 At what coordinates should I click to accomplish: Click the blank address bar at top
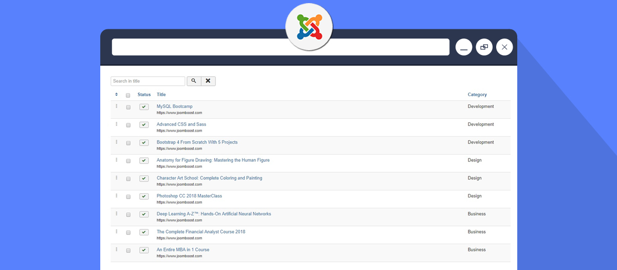click(281, 47)
